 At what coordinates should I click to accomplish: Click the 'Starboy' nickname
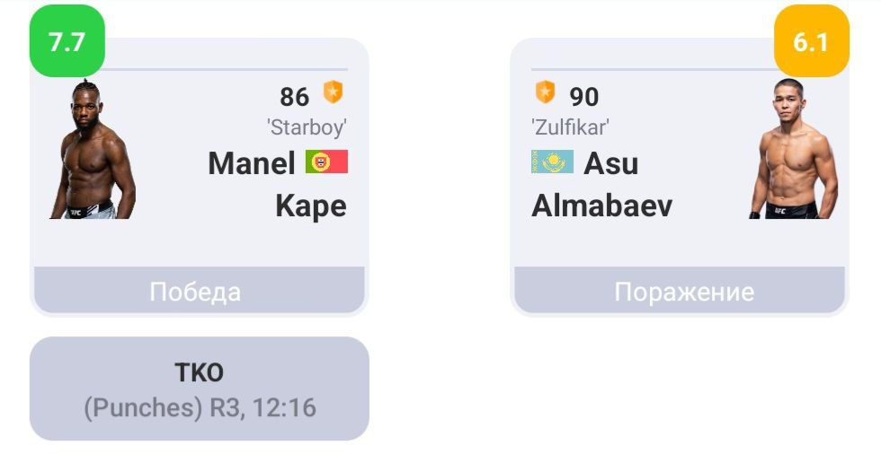[x=307, y=127]
